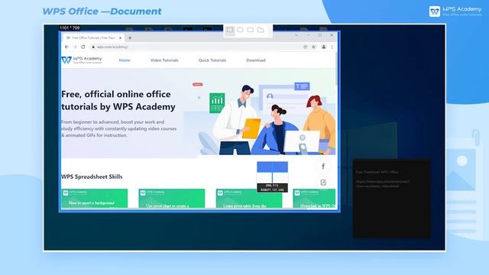Open the 'Hyperlink in WPS' tutorial thumbnail
489x275 pixels.
pos(314,199)
